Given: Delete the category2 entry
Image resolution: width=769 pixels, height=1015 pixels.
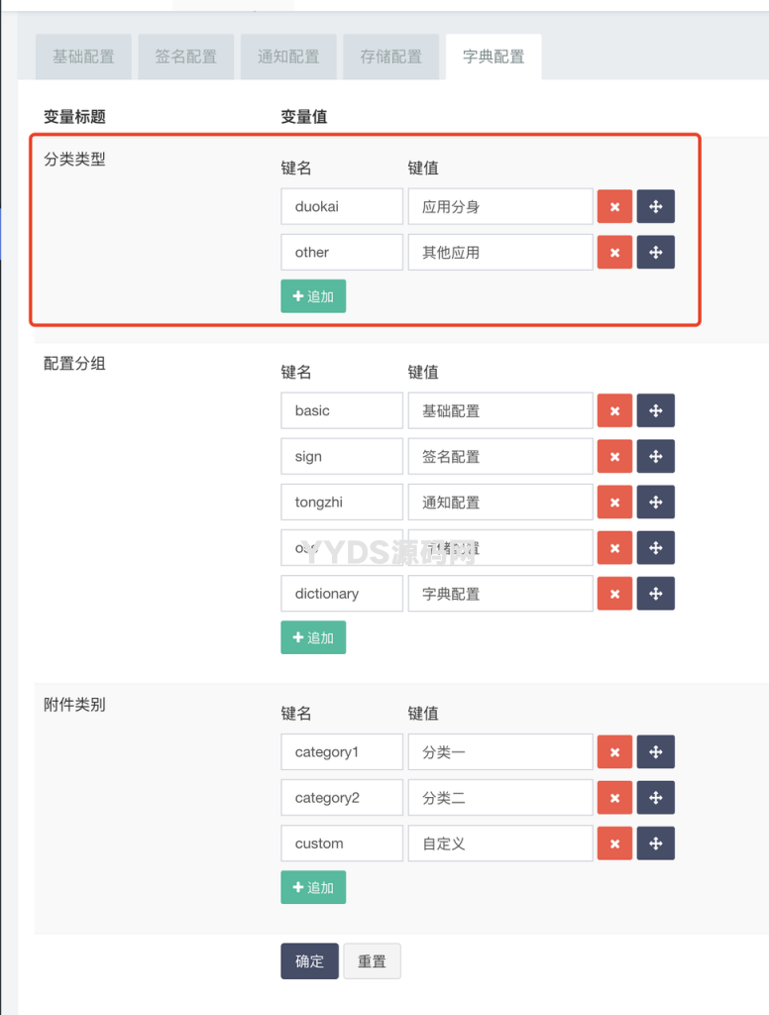Looking at the screenshot, I should (x=614, y=797).
